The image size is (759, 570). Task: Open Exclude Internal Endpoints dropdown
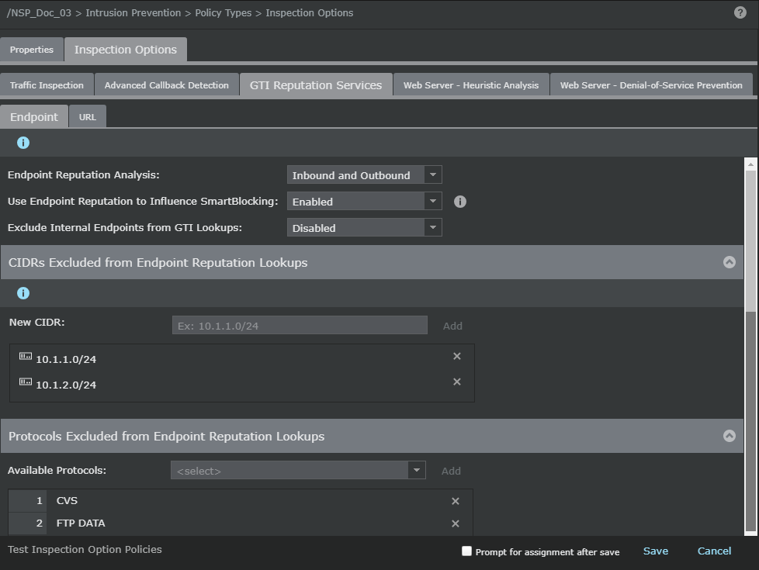click(x=364, y=227)
